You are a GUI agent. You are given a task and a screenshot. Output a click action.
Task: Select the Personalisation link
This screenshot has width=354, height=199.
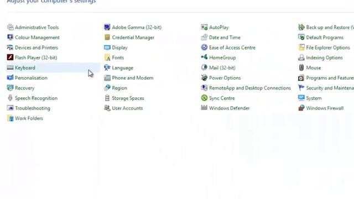point(31,78)
